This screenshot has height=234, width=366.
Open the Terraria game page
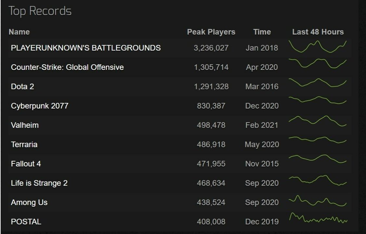(x=24, y=145)
